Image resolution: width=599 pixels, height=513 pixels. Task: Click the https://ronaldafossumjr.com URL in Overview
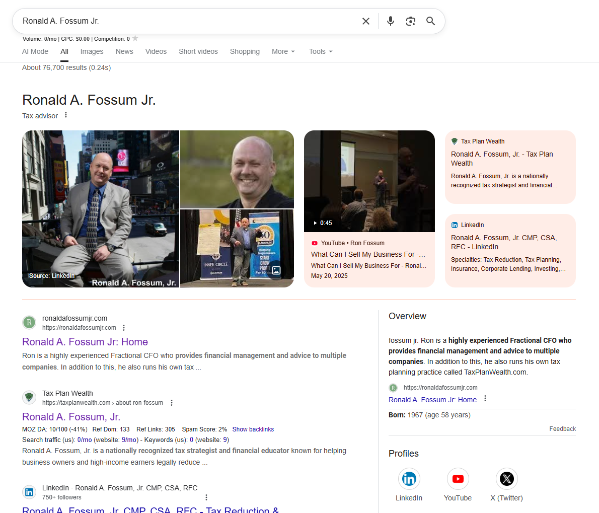click(x=440, y=388)
